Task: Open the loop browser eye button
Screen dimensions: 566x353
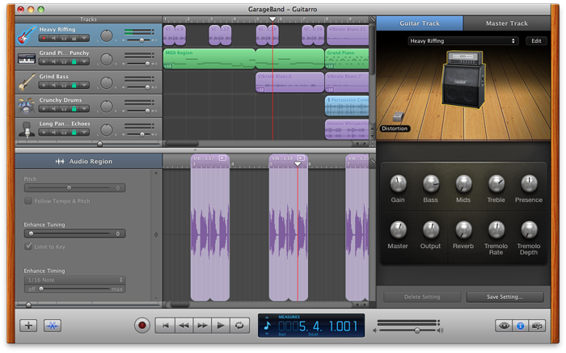Action: 504,326
